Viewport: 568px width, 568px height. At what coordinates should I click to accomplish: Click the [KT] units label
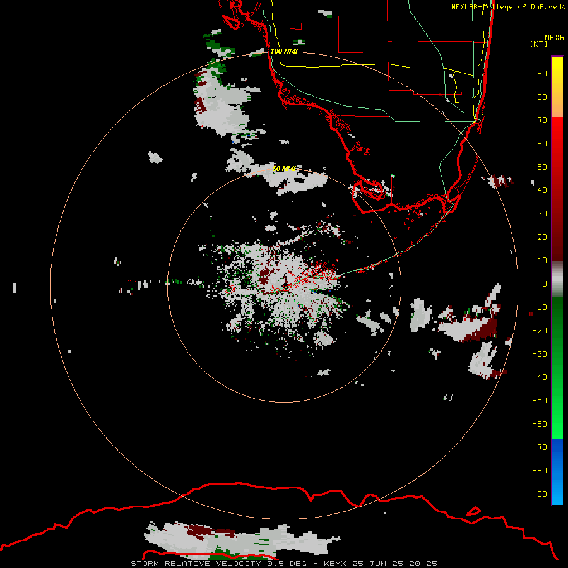click(539, 44)
